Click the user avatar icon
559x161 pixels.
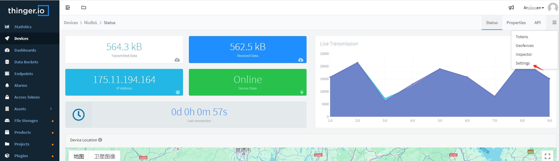pos(553,8)
